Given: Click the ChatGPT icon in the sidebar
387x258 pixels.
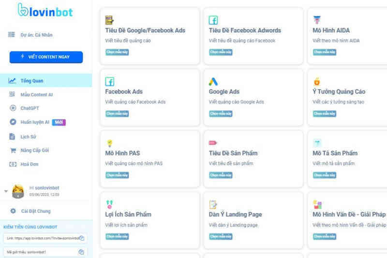Looking at the screenshot, I should pos(13,108).
